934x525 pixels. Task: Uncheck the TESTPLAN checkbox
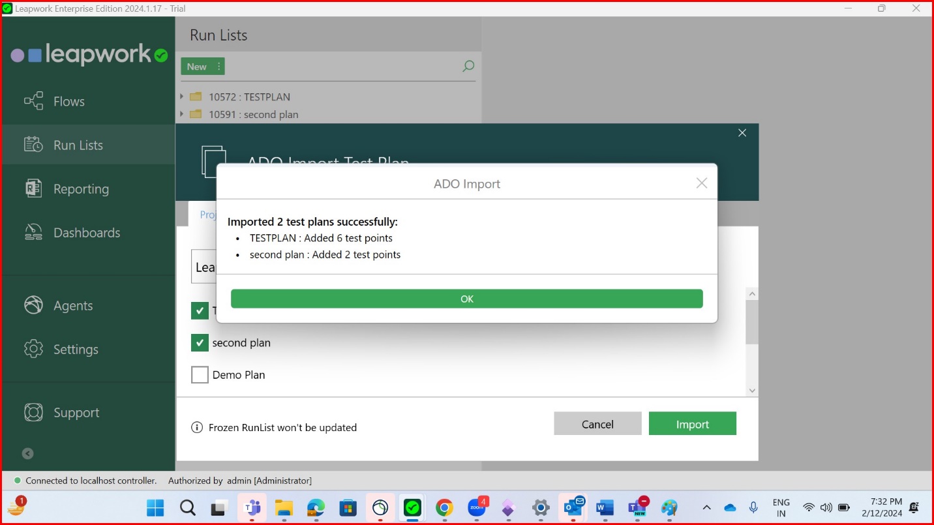coord(200,310)
